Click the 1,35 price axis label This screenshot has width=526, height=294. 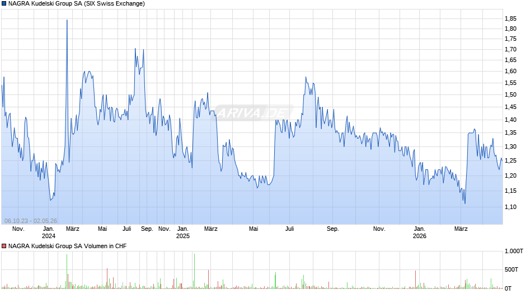coord(510,133)
